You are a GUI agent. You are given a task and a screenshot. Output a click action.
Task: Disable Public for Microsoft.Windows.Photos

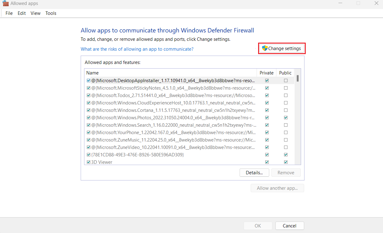(x=286, y=118)
